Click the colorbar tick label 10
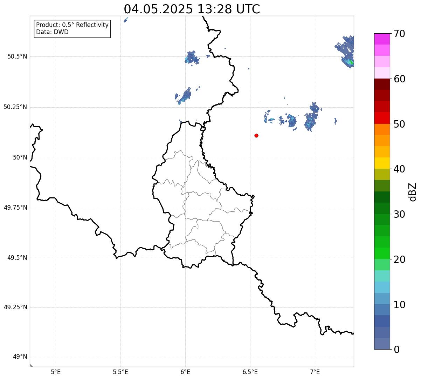Viewport: 421px width, 379px height. coord(400,304)
